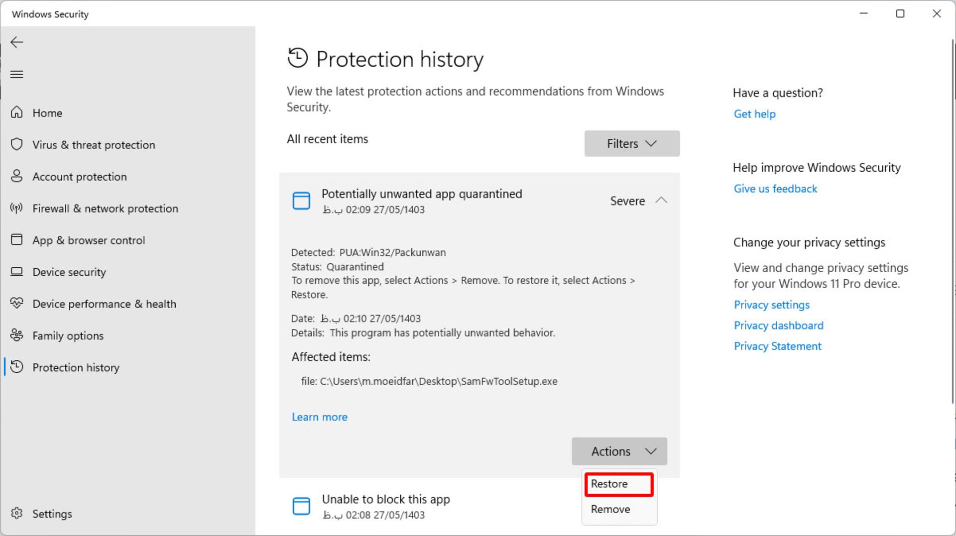Click Give us feedback link
Image resolution: width=956 pixels, height=536 pixels.
[775, 189]
